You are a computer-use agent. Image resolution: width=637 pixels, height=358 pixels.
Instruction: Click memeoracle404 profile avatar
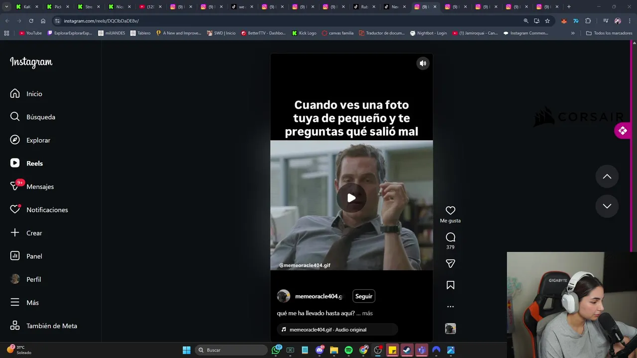284,296
